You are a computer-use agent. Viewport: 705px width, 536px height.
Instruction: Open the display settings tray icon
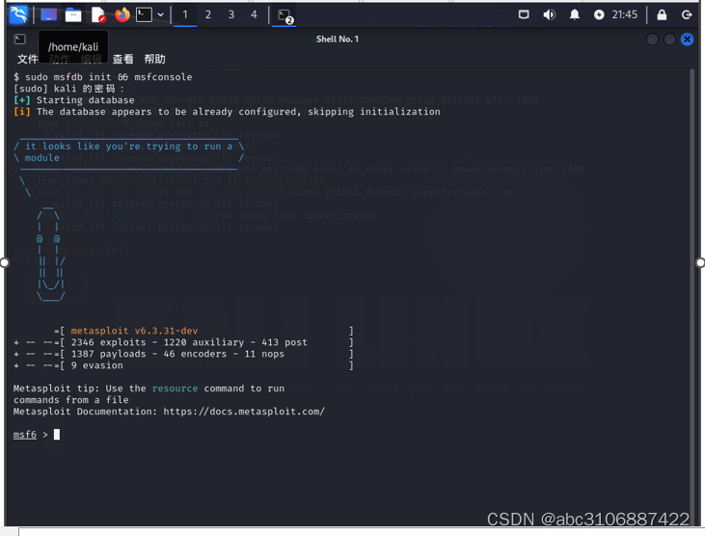pos(524,14)
